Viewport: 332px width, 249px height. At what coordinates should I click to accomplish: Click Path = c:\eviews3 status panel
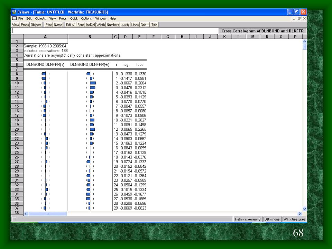coord(248,219)
